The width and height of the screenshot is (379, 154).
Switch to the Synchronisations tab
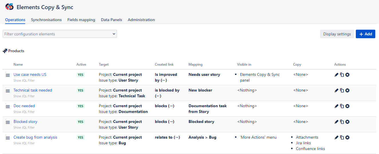click(x=46, y=20)
